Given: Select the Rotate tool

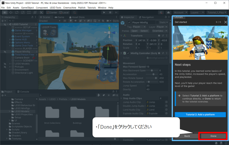Looking at the screenshot, I should pos(17,13).
